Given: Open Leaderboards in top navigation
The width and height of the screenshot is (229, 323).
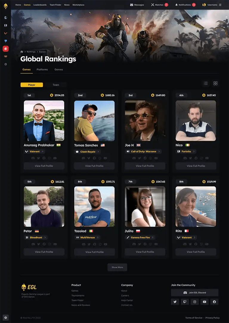Looking at the screenshot, I should [x=40, y=5].
